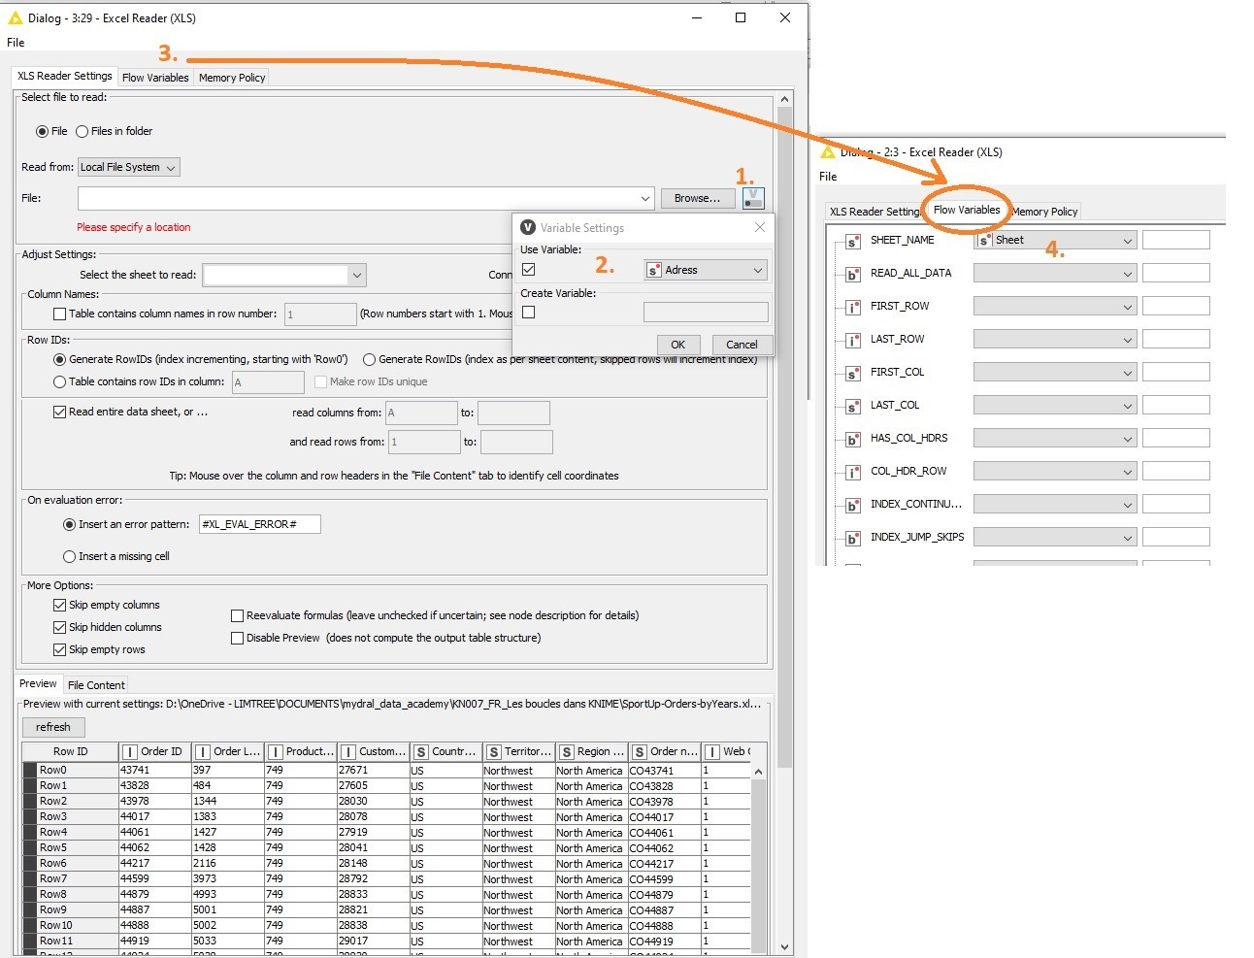
Task: Click the string type icon for SHEET_NAME
Action: pos(853,242)
